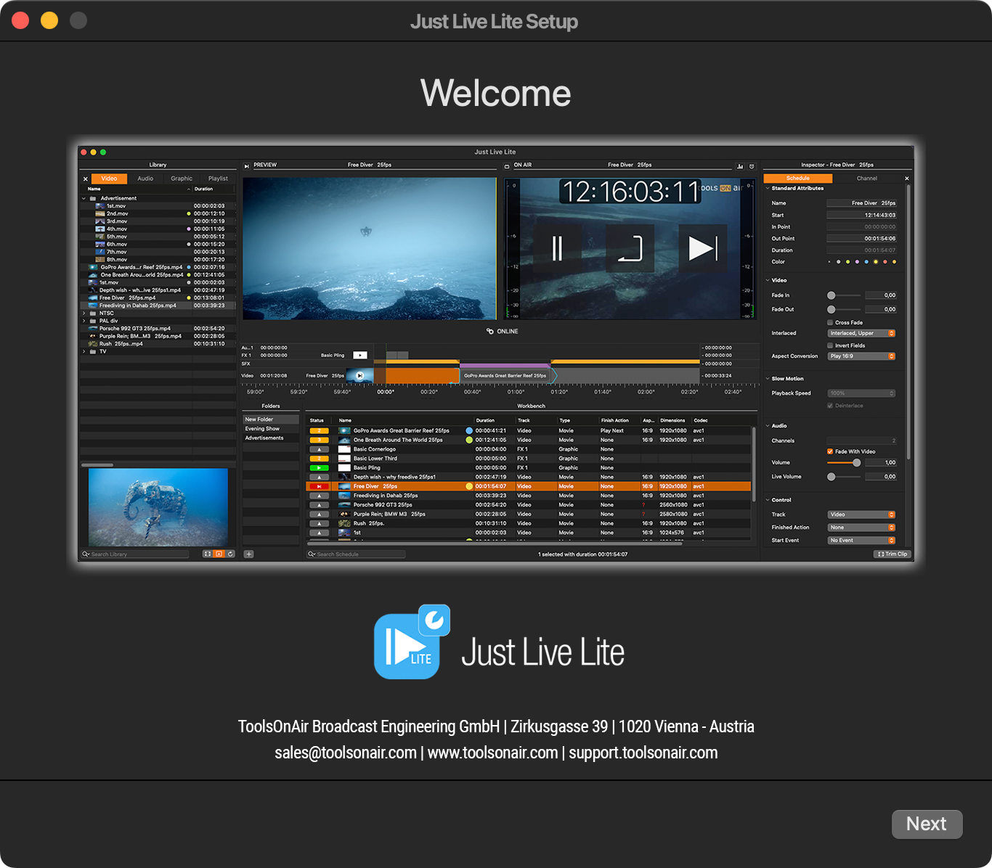Click the refresh icon beside Search Library
Screen dimensions: 992x868
click(230, 554)
